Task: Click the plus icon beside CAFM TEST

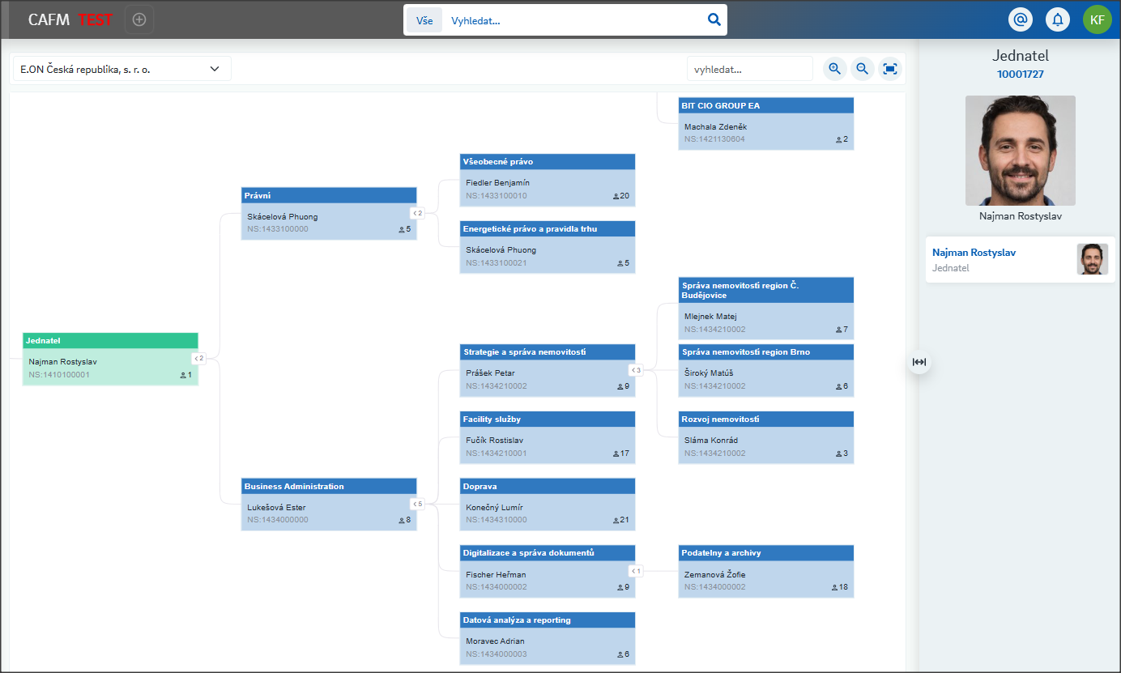Action: (x=139, y=19)
